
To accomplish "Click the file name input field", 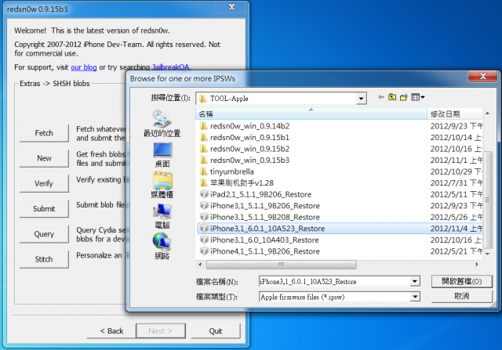I will [x=335, y=281].
